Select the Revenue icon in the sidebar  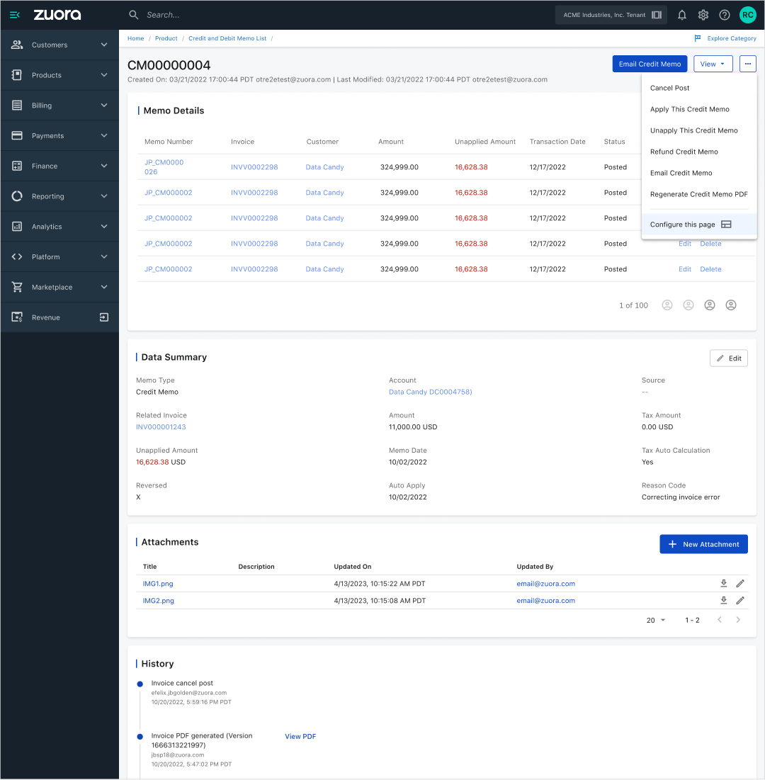pyautogui.click(x=16, y=317)
